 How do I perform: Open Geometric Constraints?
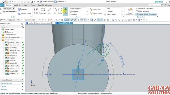144,8
